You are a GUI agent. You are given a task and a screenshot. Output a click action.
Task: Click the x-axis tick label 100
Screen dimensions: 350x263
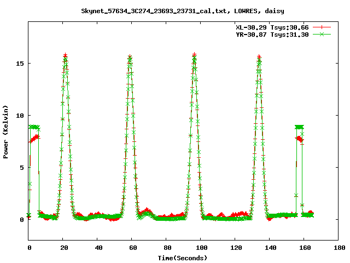[x=202, y=248]
